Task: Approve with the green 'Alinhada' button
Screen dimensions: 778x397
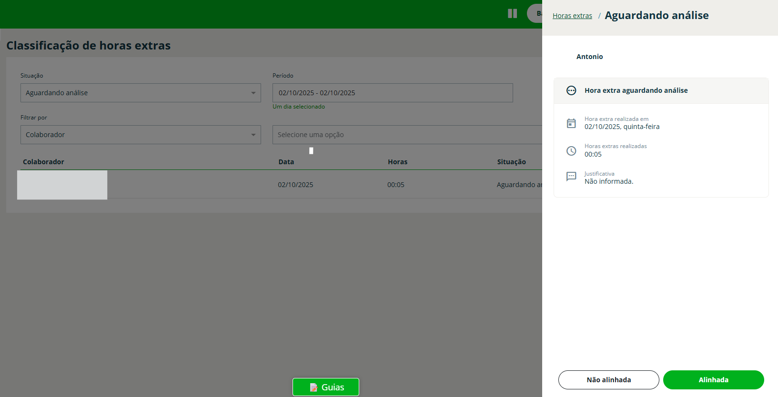Action: coord(713,380)
